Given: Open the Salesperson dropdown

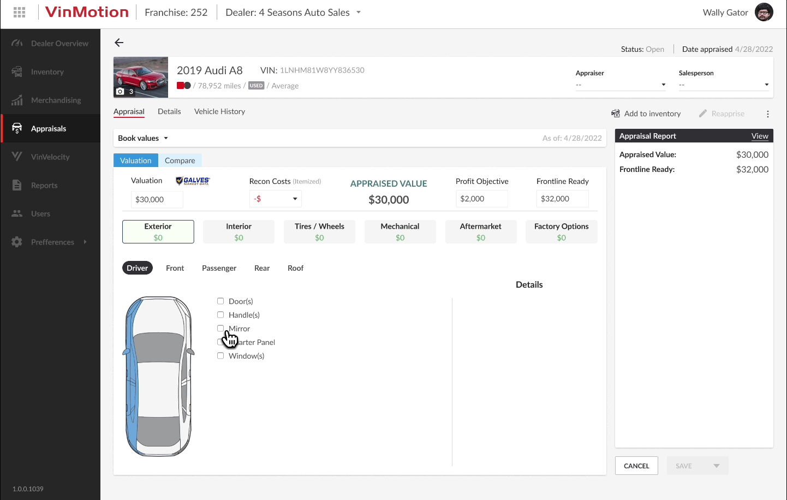Looking at the screenshot, I should (724, 85).
